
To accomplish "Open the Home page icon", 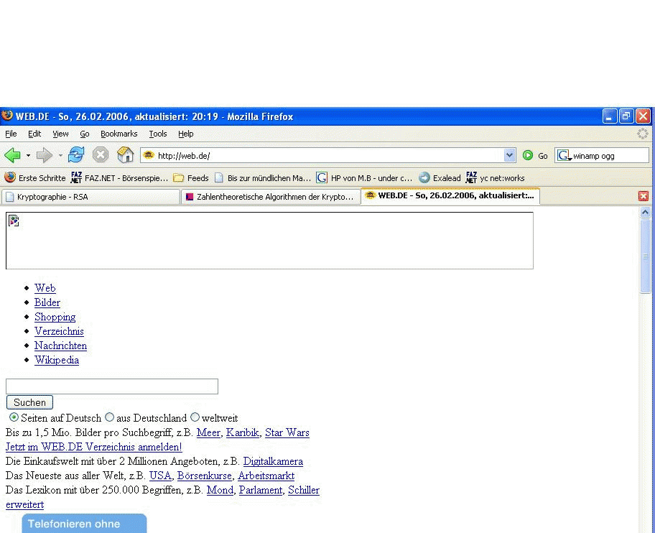I will click(x=125, y=155).
